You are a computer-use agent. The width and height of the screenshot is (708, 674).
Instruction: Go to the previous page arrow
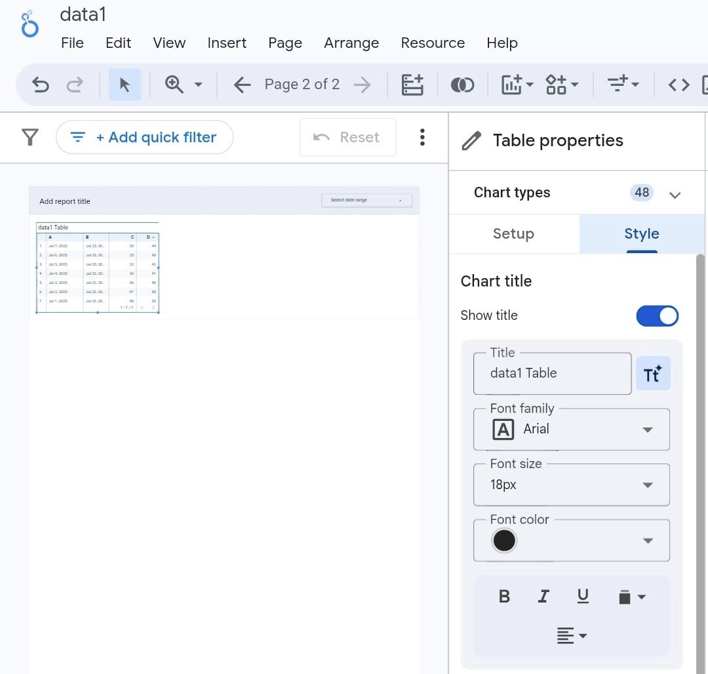pos(243,85)
